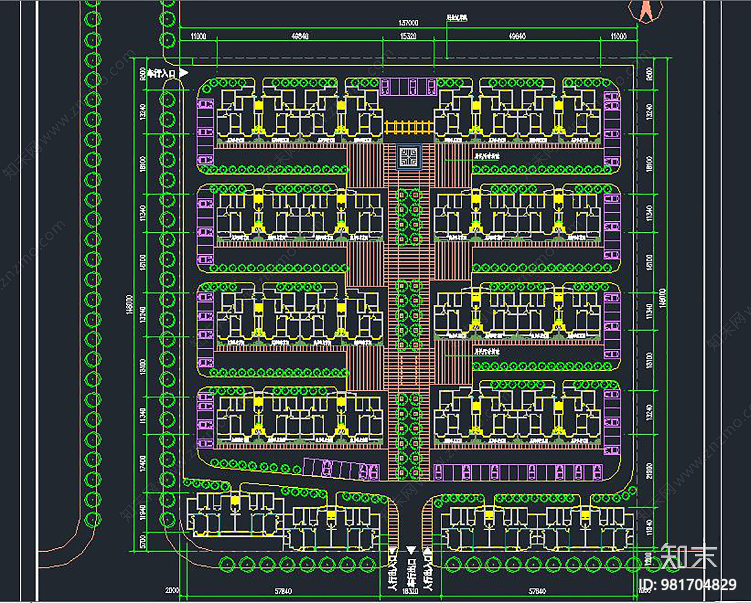The width and height of the screenshot is (751, 603).
Task: Click the 知末 logo
Action: (689, 557)
